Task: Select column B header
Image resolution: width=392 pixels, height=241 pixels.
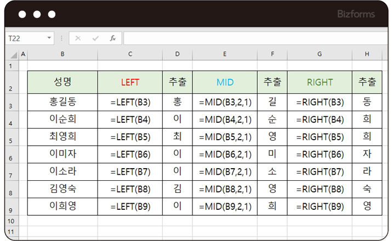Action: [63, 54]
